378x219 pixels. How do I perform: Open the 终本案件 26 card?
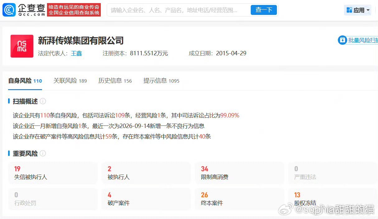point(240,199)
